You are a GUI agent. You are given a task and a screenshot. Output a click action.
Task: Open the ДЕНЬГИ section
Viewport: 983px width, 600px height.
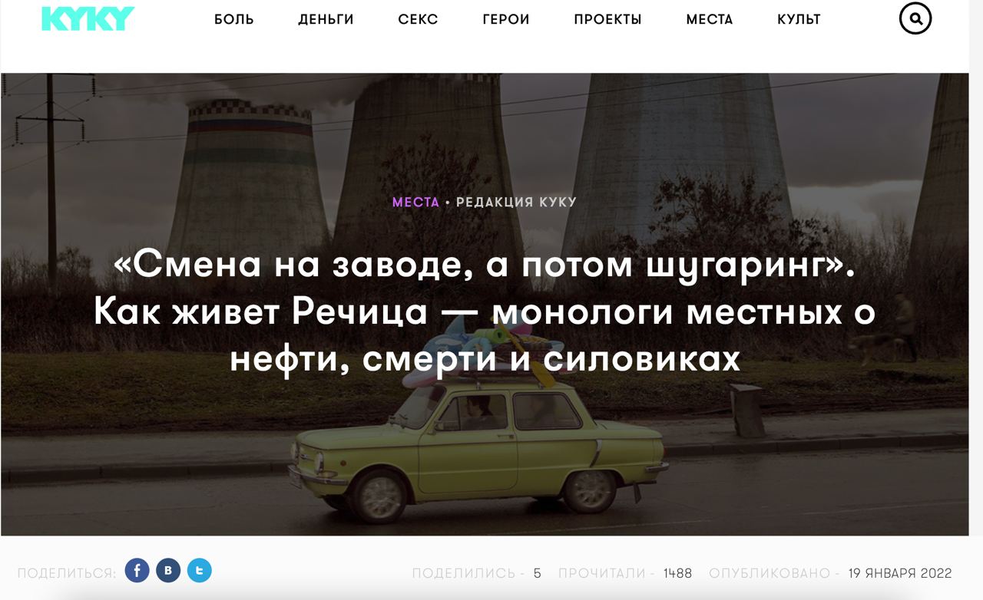(x=326, y=19)
